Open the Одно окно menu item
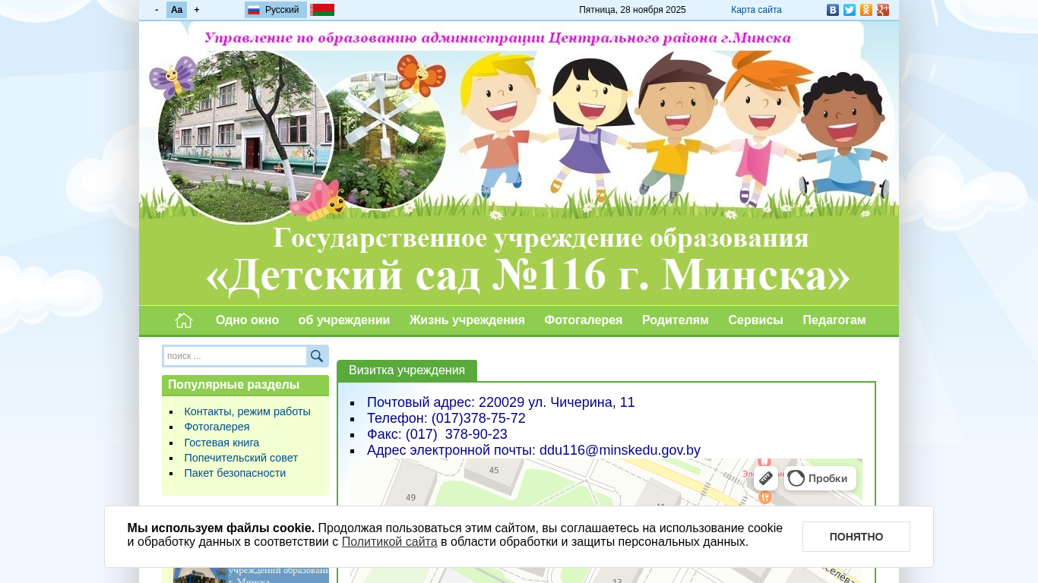1038x583 pixels. click(247, 320)
